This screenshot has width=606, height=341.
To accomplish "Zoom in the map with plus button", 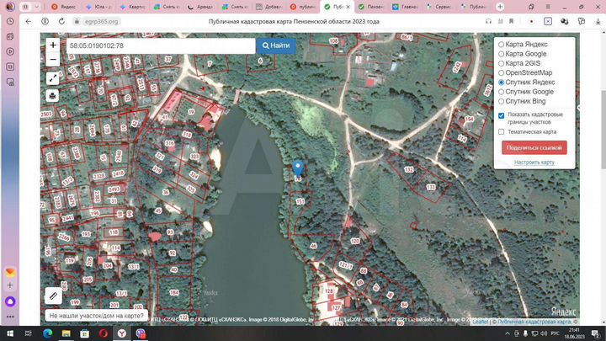I will coord(53,45).
